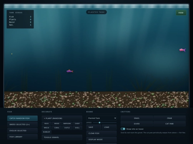Add an Amphora decoration
This screenshot has height=144, width=193.
coord(67,123)
